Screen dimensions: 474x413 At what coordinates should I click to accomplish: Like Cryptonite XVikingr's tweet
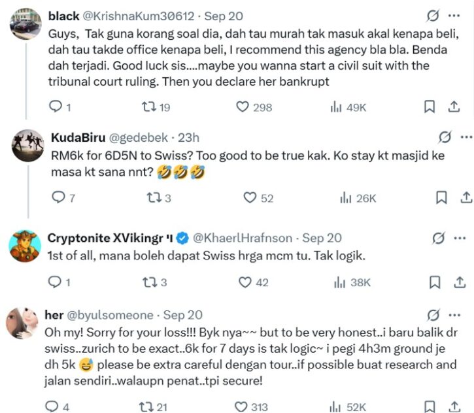coord(245,282)
